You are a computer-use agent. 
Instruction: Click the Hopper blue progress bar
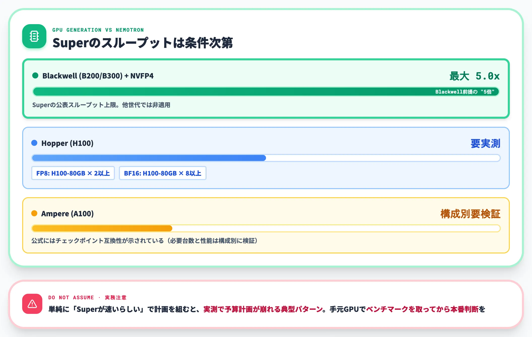[x=266, y=158]
